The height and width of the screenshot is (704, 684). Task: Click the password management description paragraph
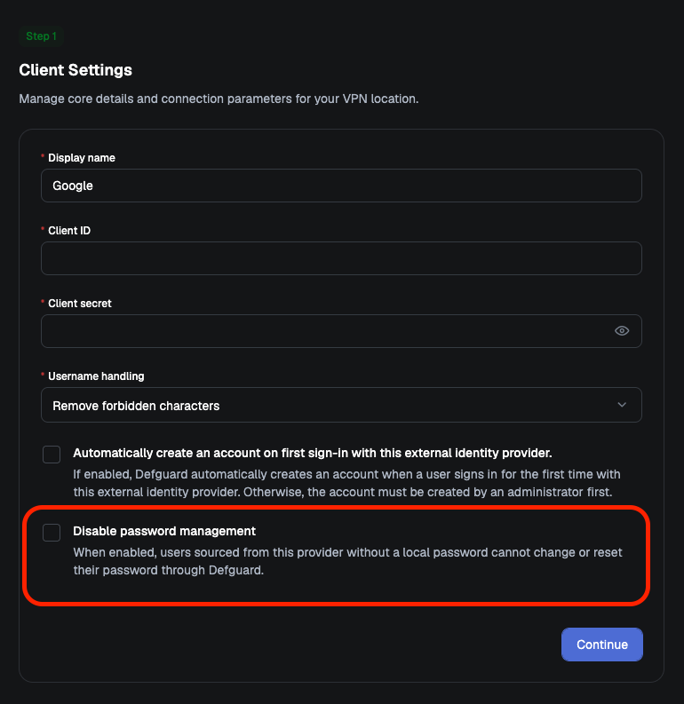tap(347, 561)
